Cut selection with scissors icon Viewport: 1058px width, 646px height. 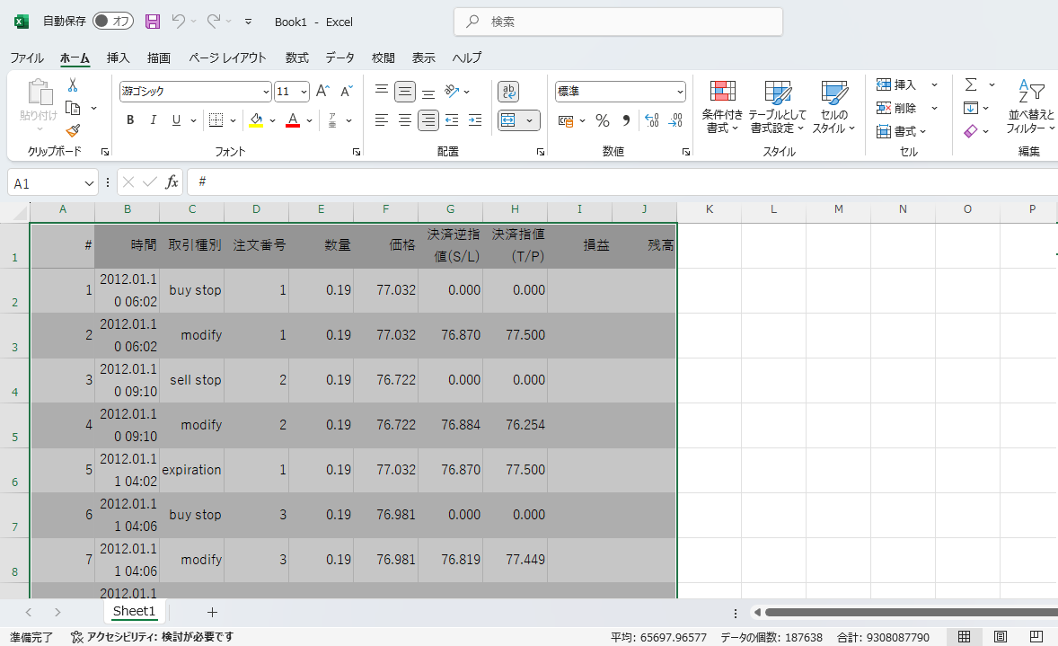pos(73,85)
